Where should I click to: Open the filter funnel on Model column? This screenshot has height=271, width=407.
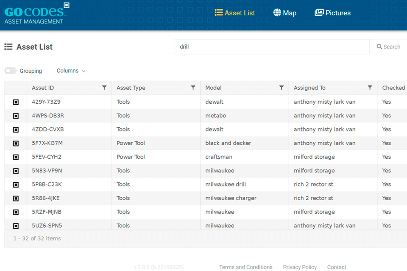(281, 88)
